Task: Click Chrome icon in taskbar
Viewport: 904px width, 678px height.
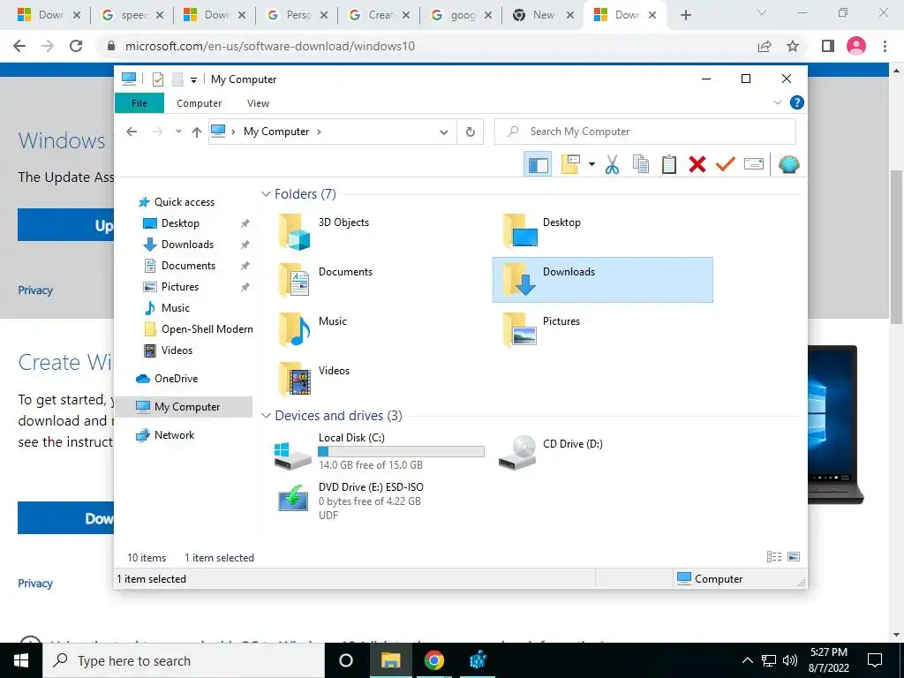Action: (434, 660)
